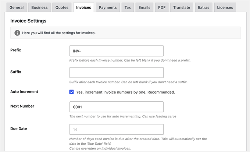Go to the PDF tab
250x152 pixels.
[162, 7]
